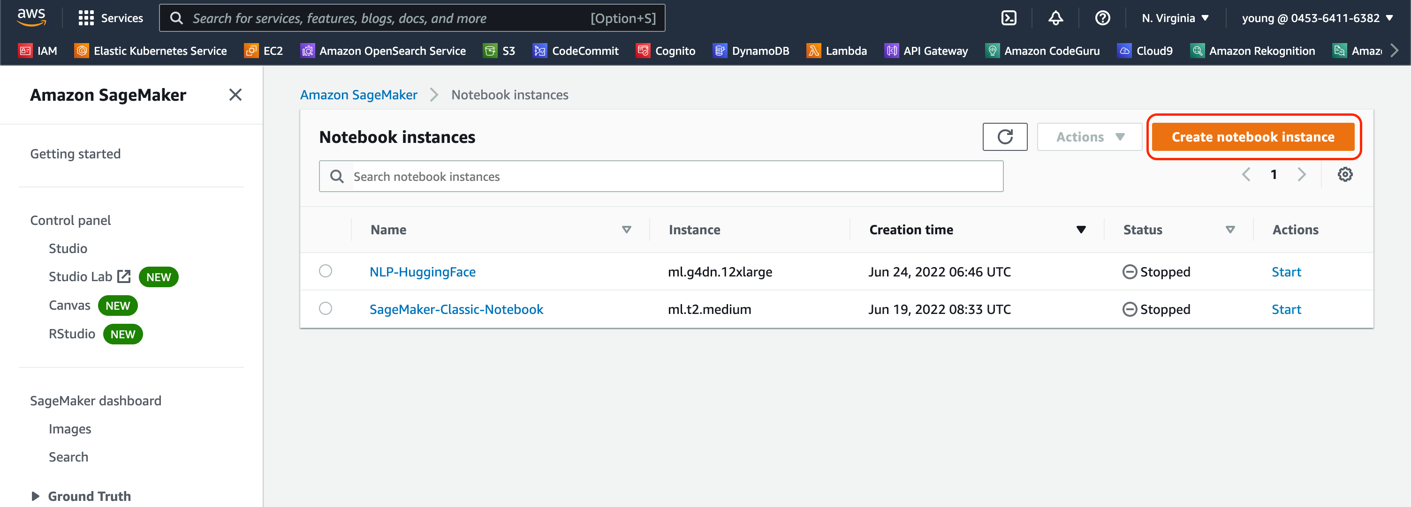
Task: Open Images in sidebar
Action: pos(69,429)
